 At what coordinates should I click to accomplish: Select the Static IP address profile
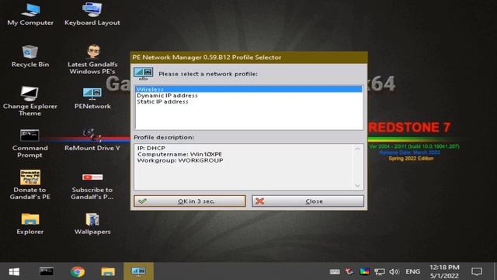249,102
